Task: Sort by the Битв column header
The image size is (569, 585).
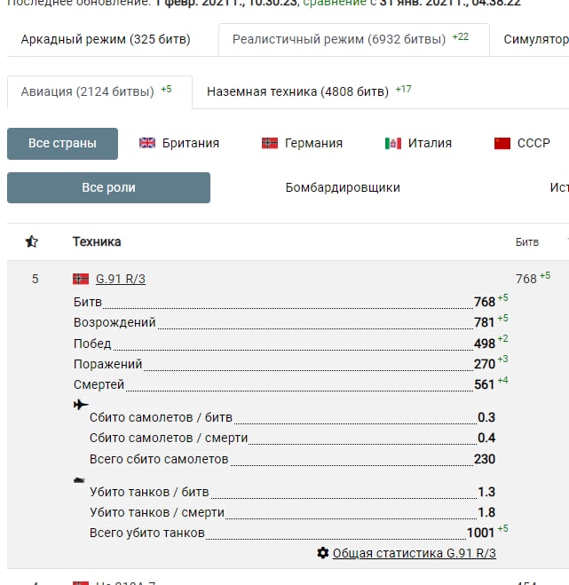Action: (x=527, y=242)
